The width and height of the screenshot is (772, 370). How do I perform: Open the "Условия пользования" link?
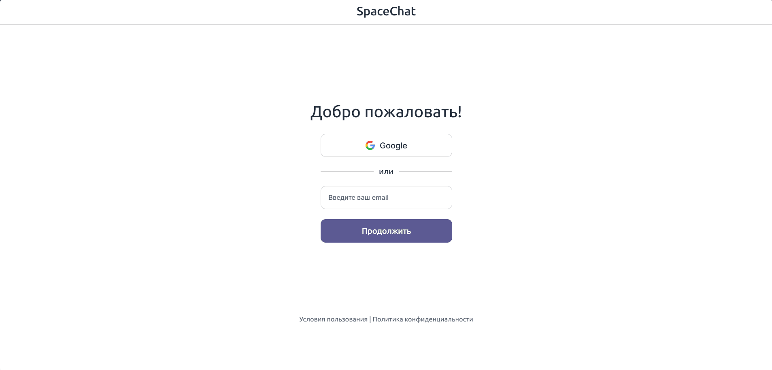tap(333, 319)
